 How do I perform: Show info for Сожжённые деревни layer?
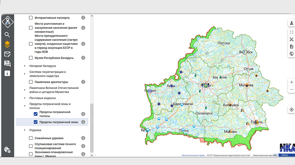point(83,138)
